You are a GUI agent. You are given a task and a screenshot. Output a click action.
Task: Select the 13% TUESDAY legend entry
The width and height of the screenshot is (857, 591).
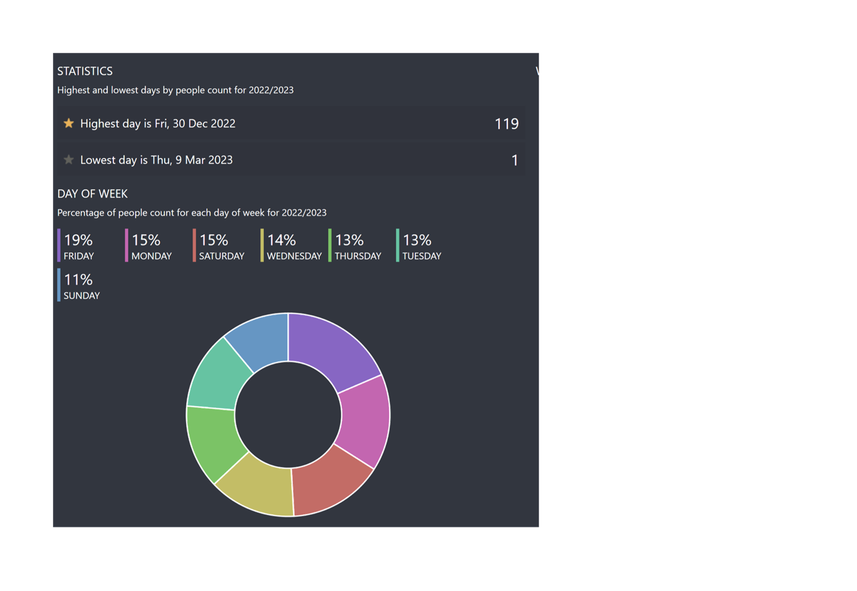point(421,246)
